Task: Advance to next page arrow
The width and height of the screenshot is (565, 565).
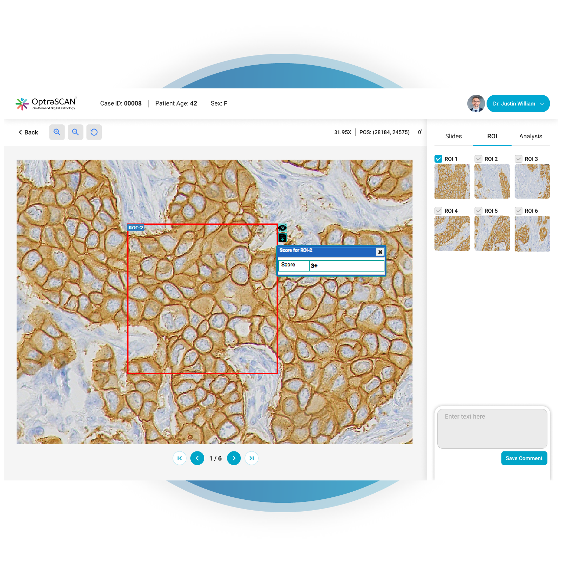Action: (234, 458)
